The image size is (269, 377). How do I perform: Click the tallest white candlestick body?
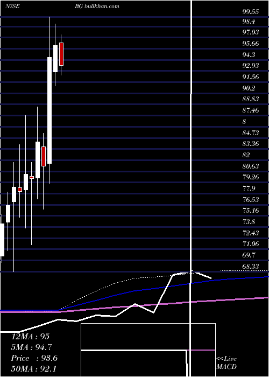[49, 110]
